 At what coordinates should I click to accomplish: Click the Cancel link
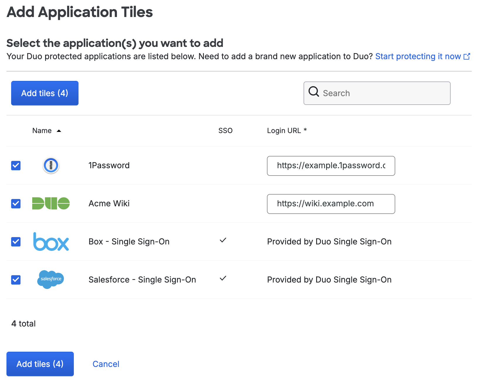(106, 364)
